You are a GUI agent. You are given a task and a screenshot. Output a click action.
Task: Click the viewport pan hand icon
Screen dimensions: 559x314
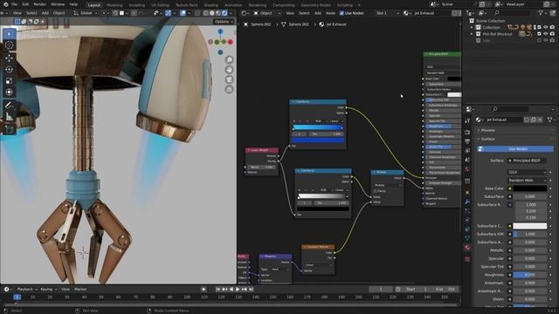tap(229, 70)
